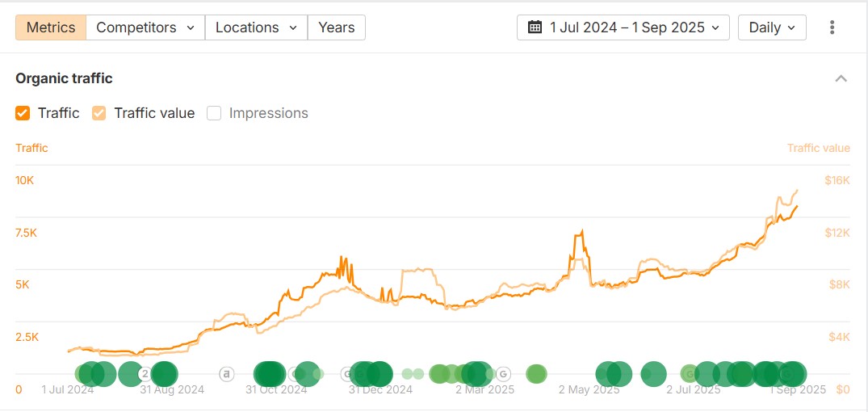This screenshot has height=412, width=868.
Task: Open the three-dot more options menu
Action: (832, 27)
